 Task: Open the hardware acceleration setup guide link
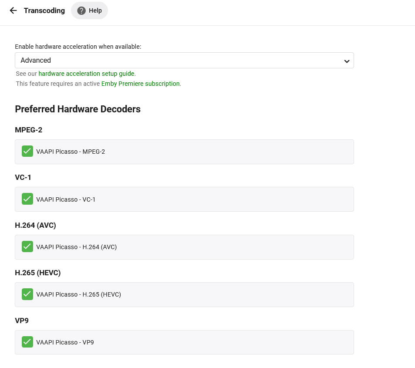86,74
